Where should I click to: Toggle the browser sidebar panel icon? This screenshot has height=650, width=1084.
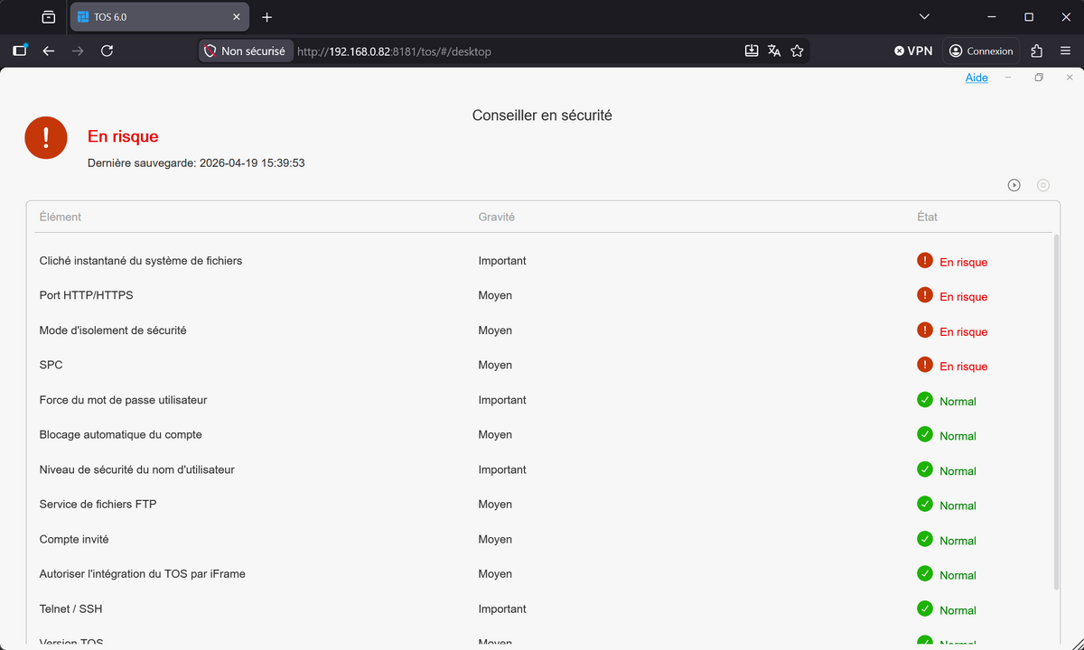coord(20,51)
